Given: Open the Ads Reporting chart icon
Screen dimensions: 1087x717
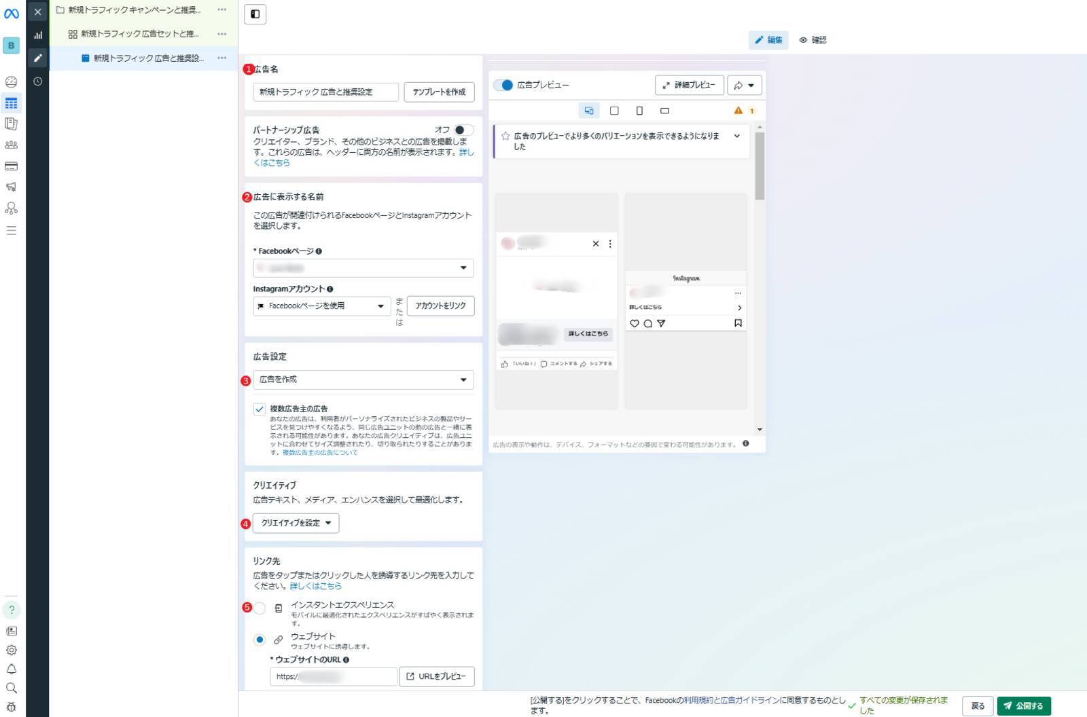Looking at the screenshot, I should pos(38,35).
